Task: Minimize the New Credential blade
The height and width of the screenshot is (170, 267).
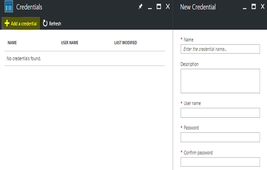Action: 245,8
